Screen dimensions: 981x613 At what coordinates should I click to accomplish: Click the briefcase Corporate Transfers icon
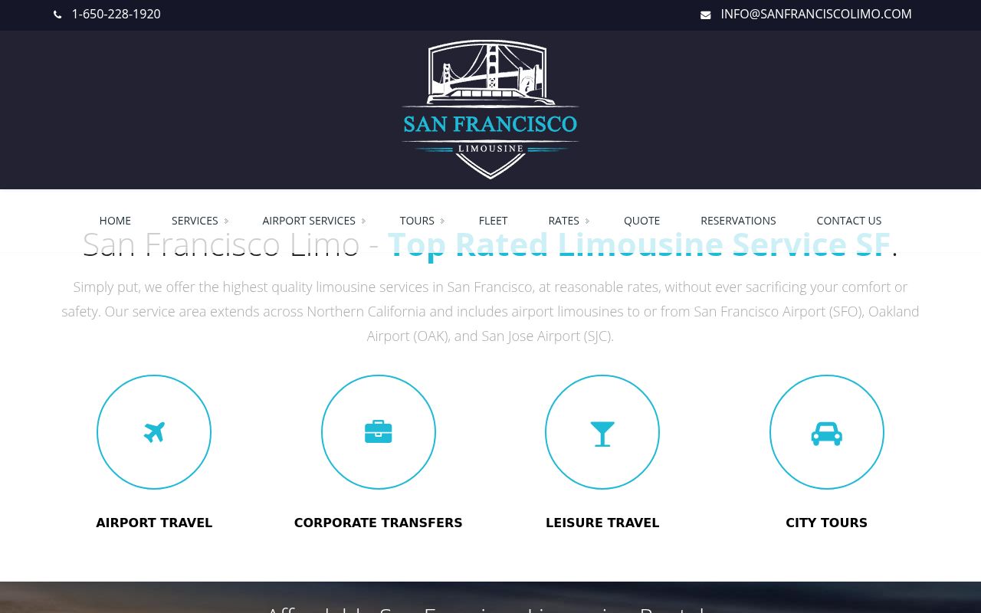click(x=379, y=432)
